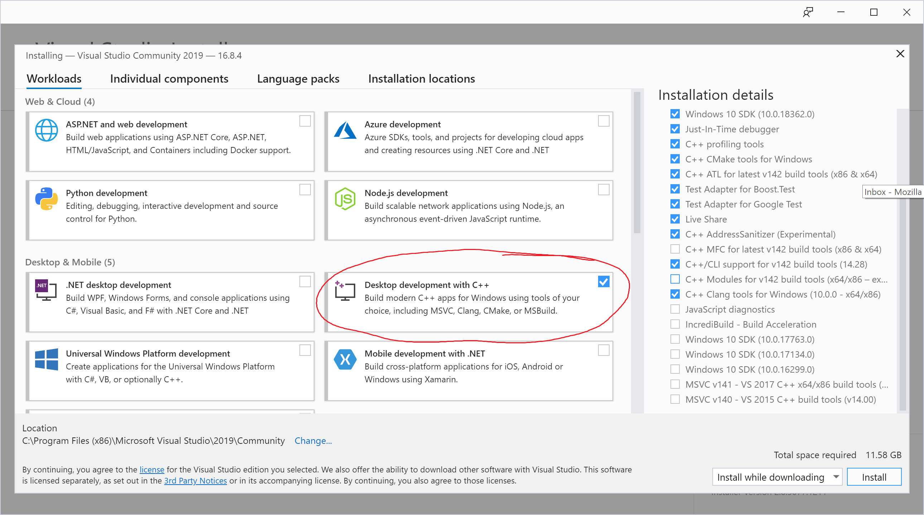This screenshot has width=924, height=515.
Task: Uncheck the Live Share component
Action: tap(675, 219)
